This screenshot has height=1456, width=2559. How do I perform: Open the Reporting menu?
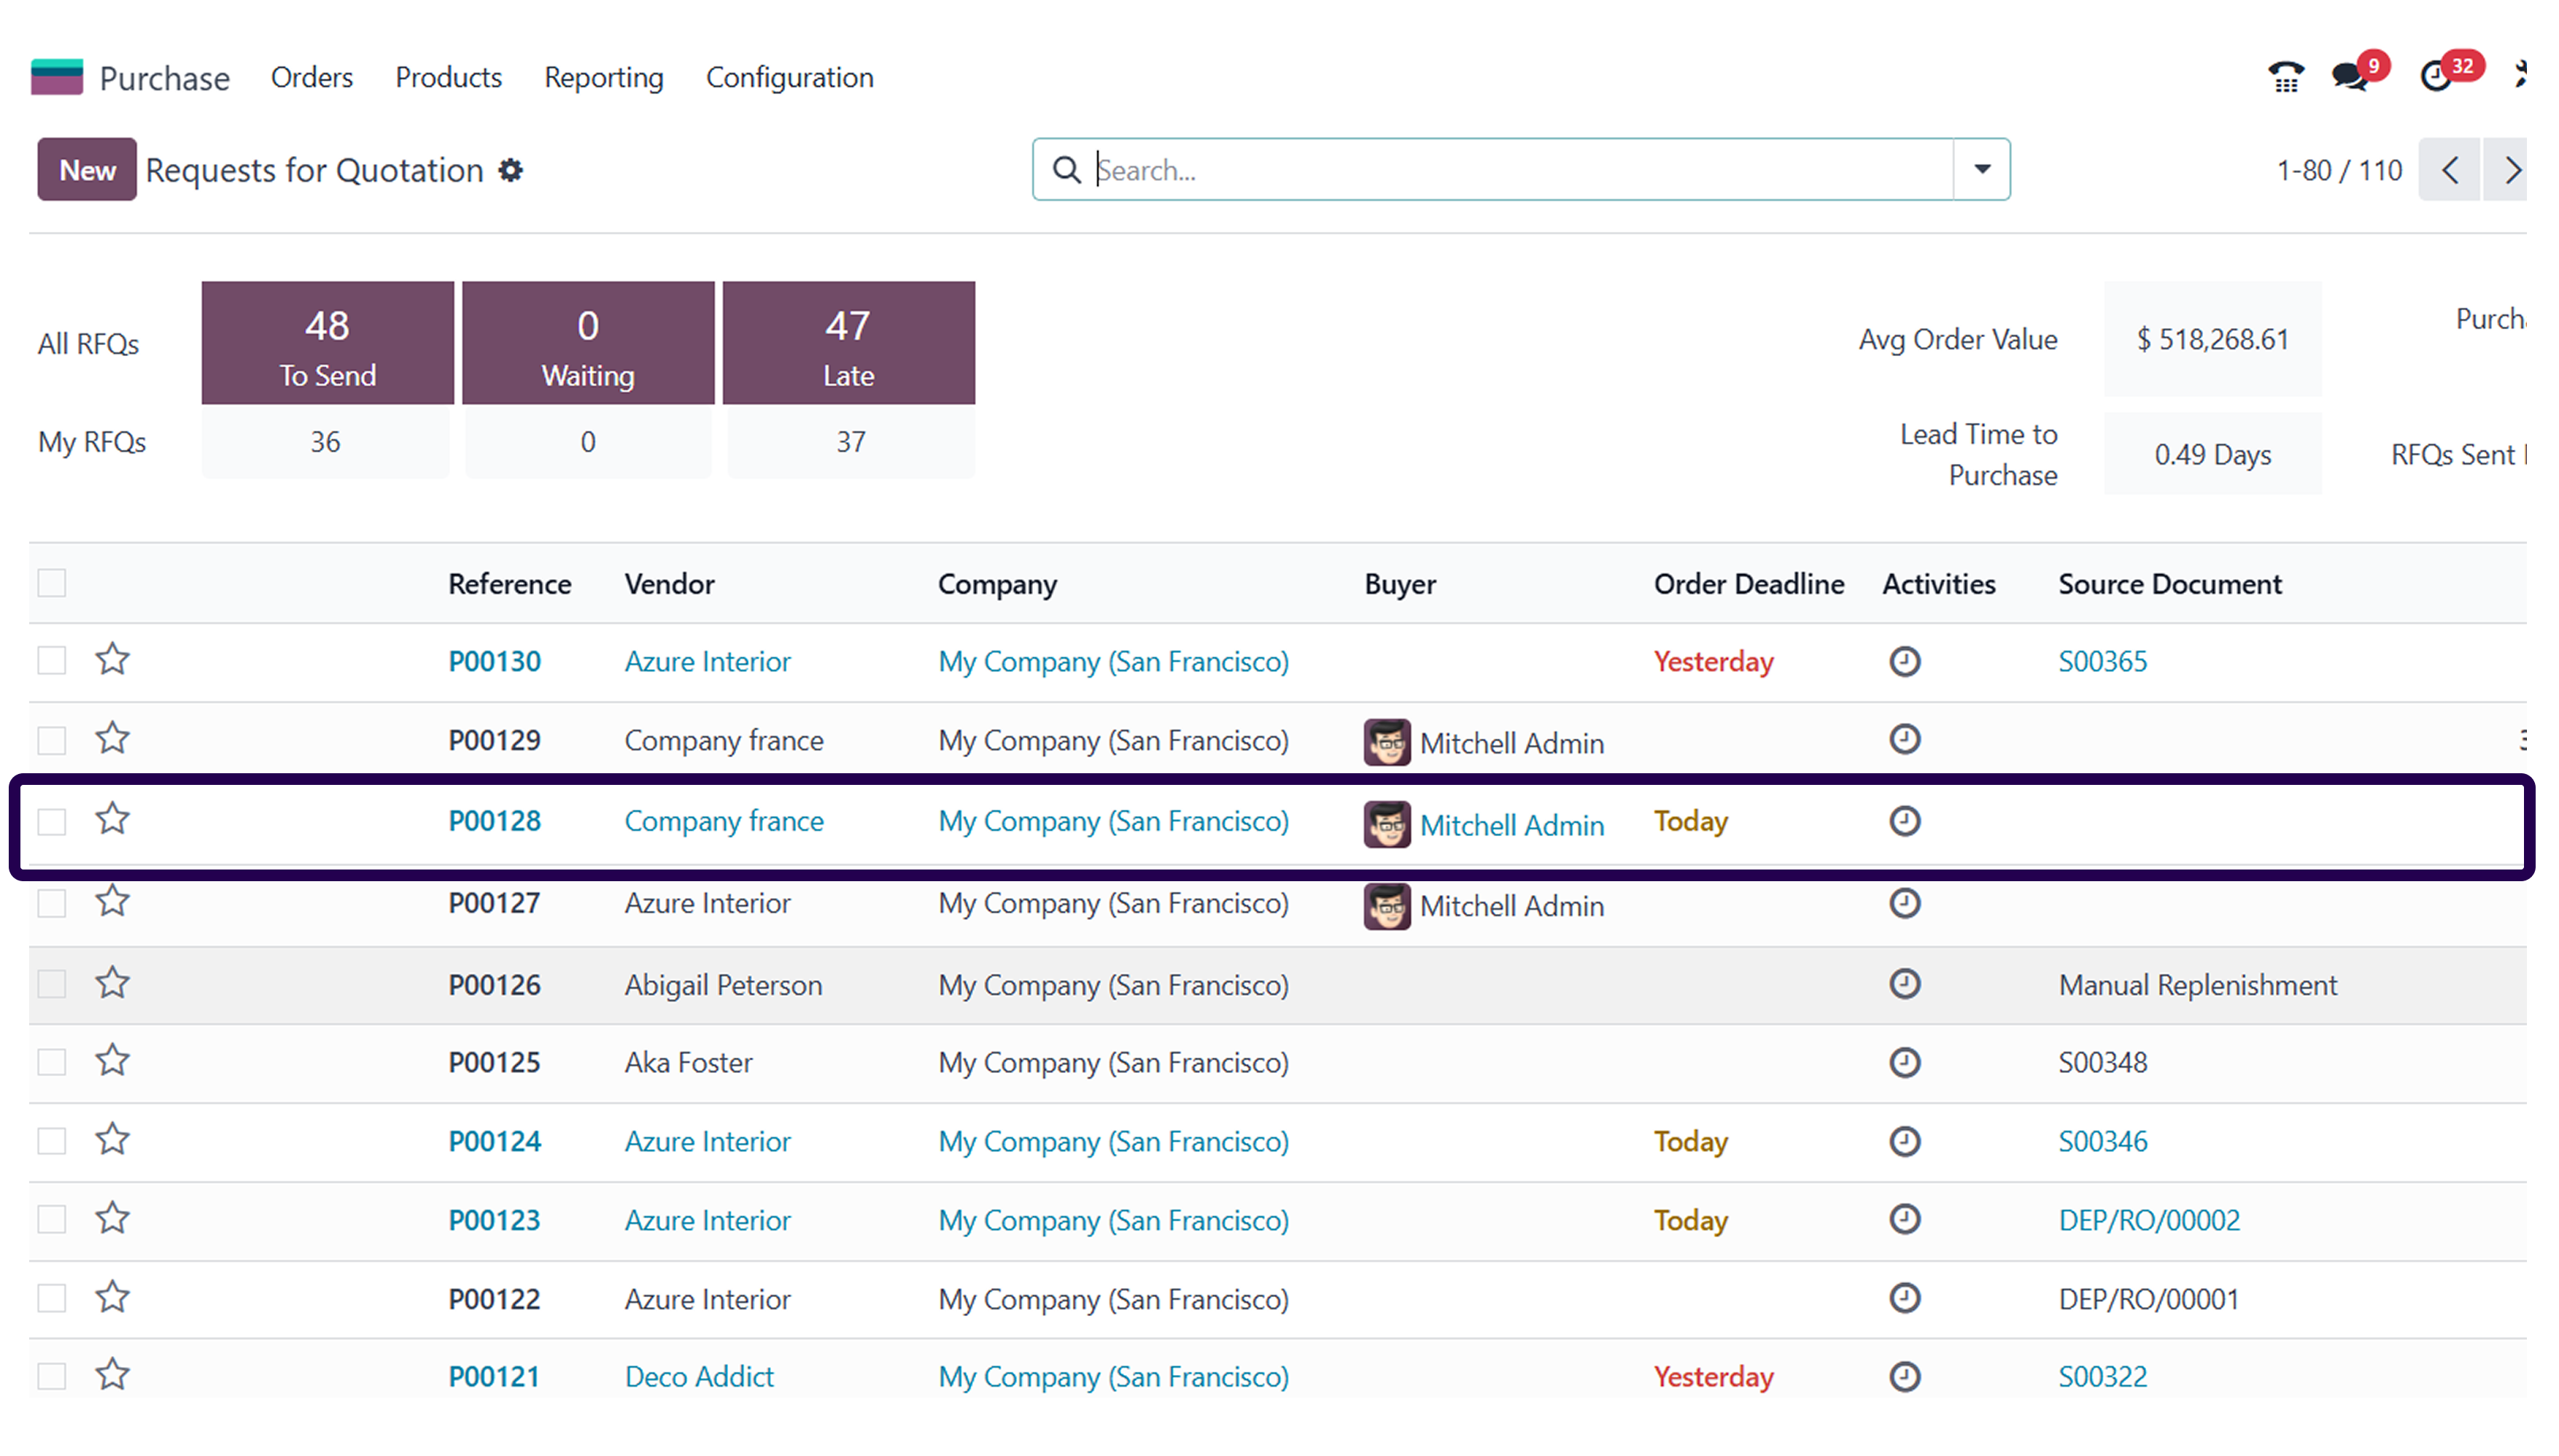603,77
